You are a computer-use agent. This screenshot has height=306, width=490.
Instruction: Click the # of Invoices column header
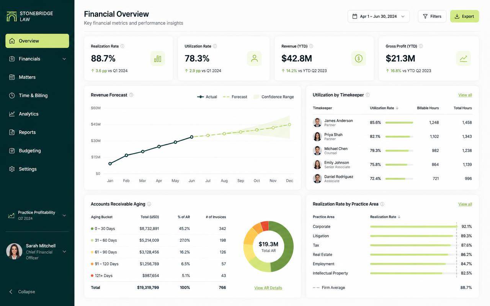216,217
